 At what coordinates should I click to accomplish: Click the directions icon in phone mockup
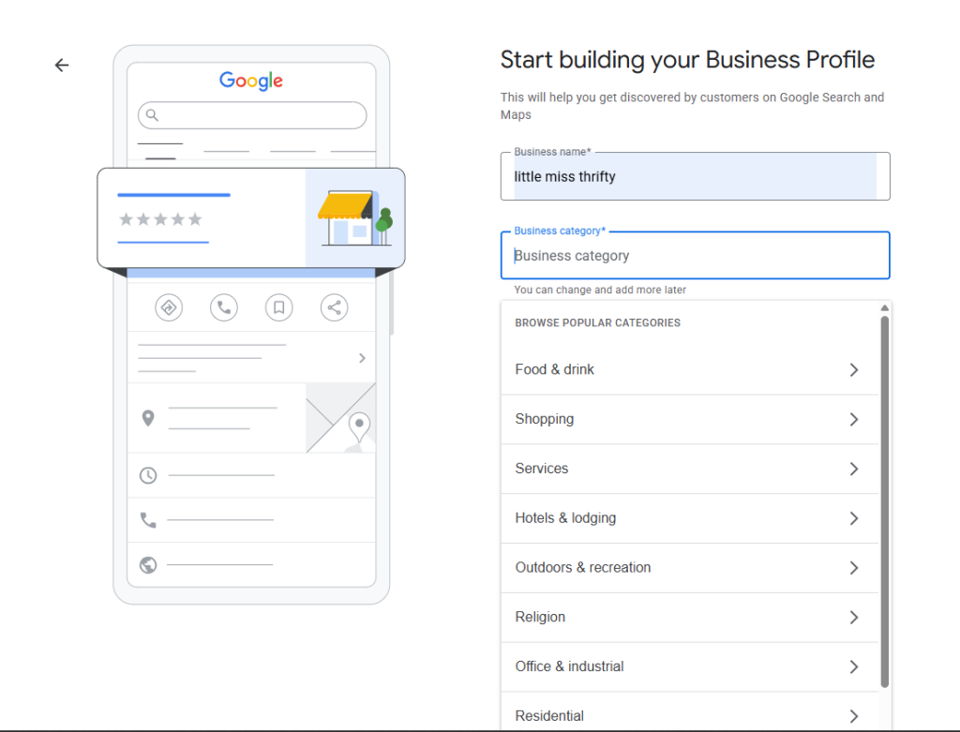point(169,307)
